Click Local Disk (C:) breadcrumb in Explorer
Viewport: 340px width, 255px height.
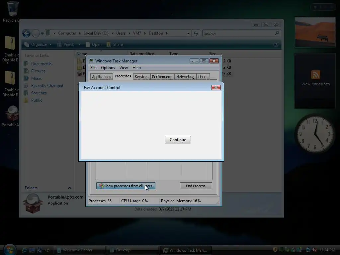(96, 33)
